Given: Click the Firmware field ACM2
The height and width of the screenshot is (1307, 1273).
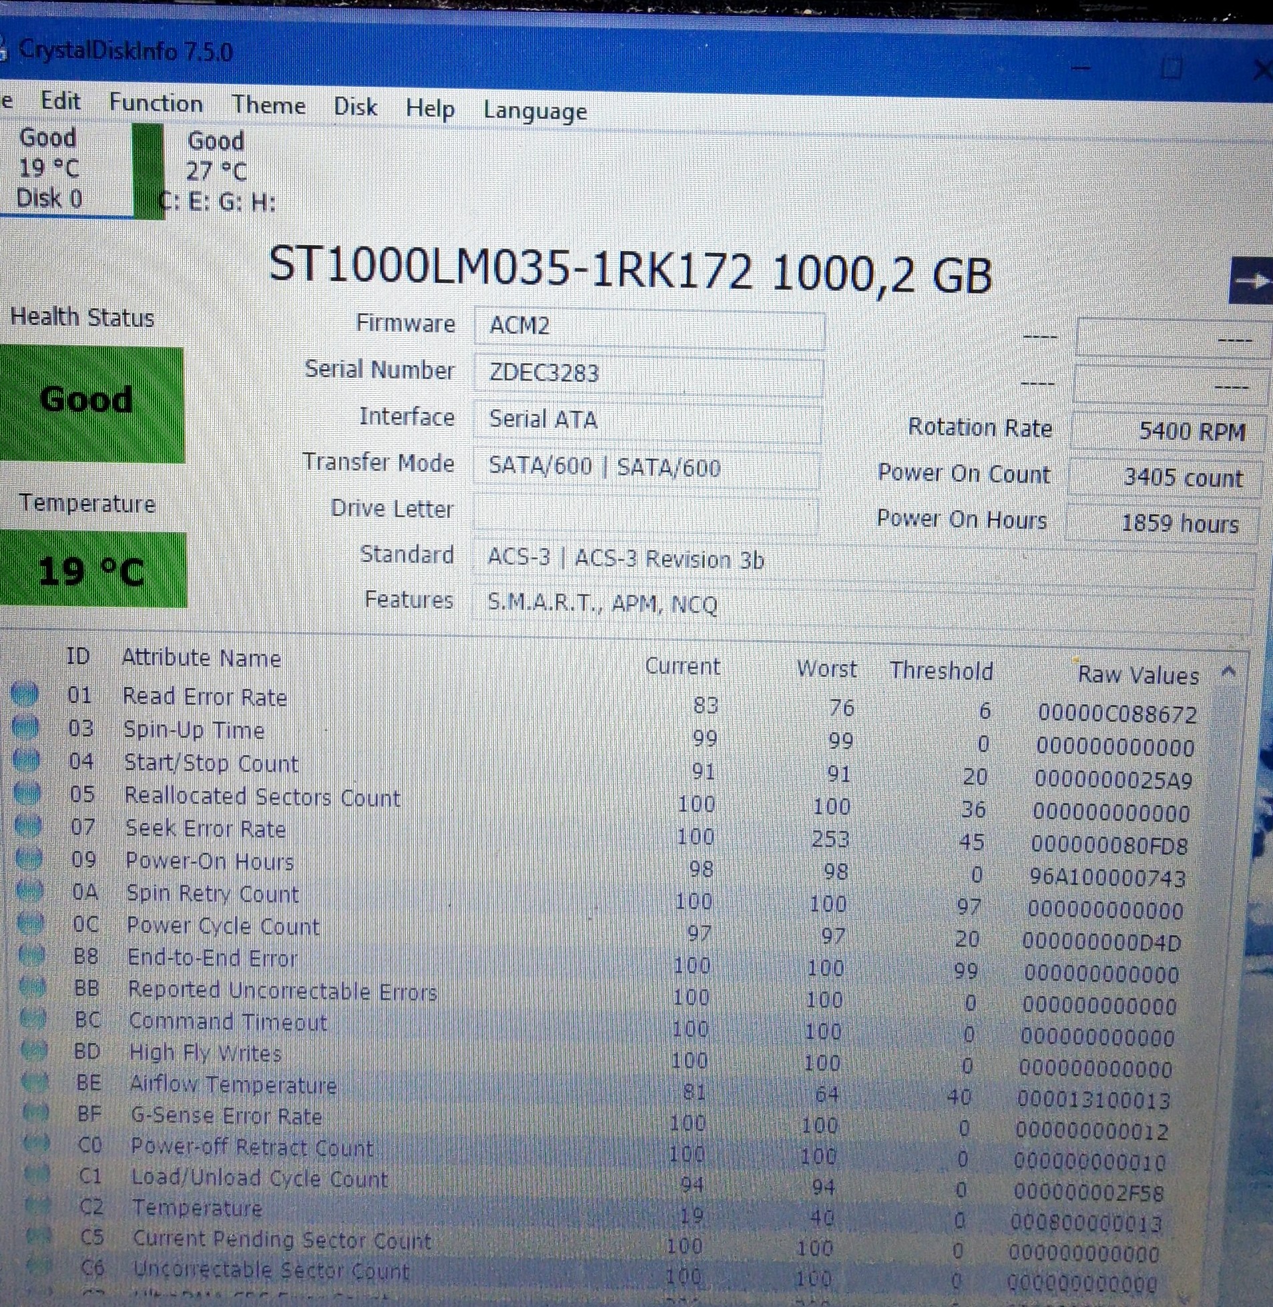Looking at the screenshot, I should click(x=649, y=328).
